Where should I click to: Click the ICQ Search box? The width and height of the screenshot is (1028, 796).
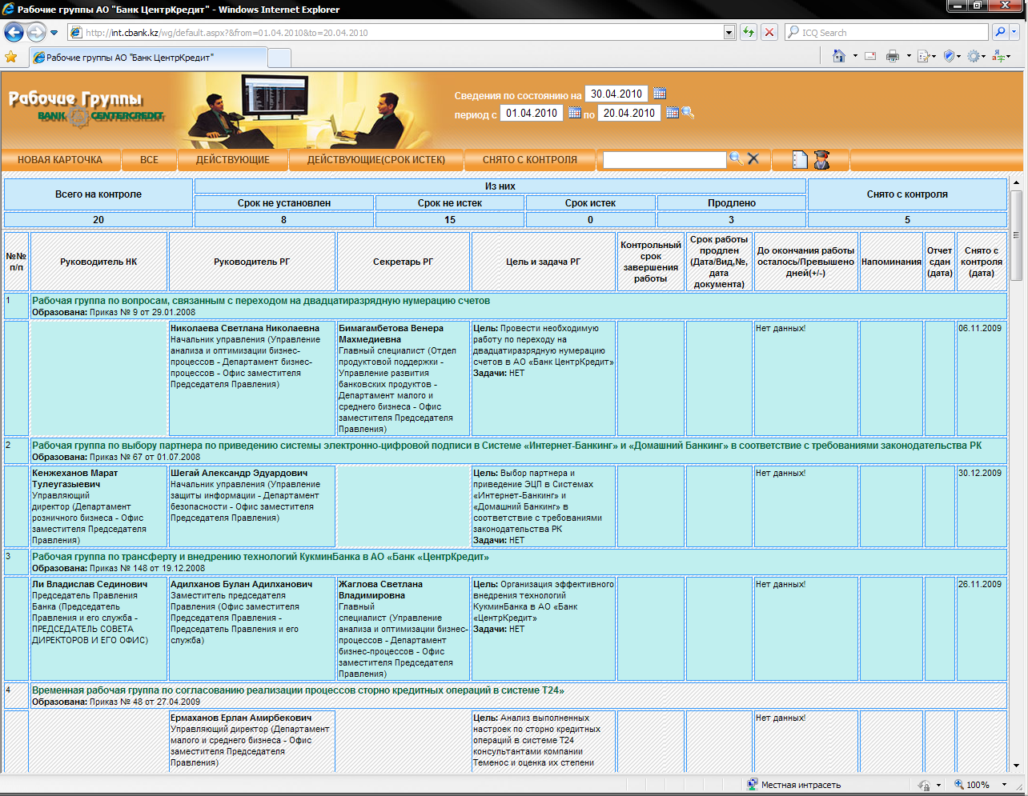click(x=886, y=33)
